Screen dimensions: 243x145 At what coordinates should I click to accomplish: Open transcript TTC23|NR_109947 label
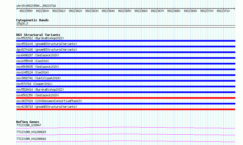point(29,125)
